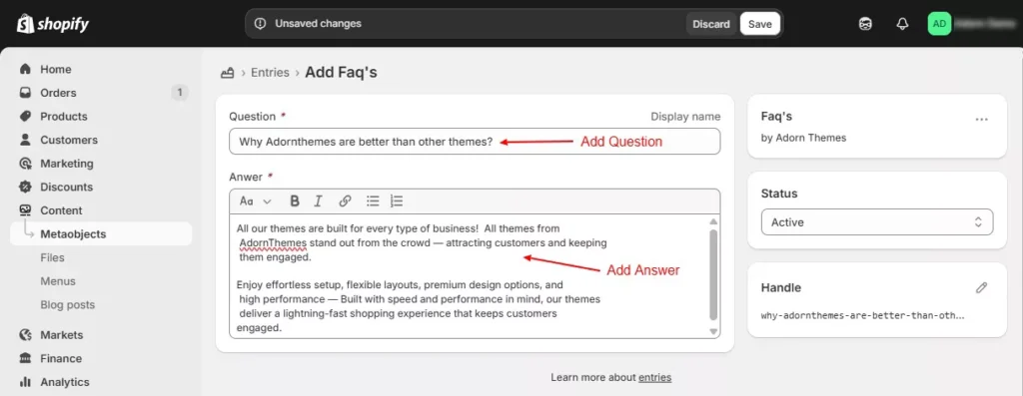Screen dimensions: 1023x396
Task: Click the 'by Adorn Themes' text
Action: tap(803, 138)
